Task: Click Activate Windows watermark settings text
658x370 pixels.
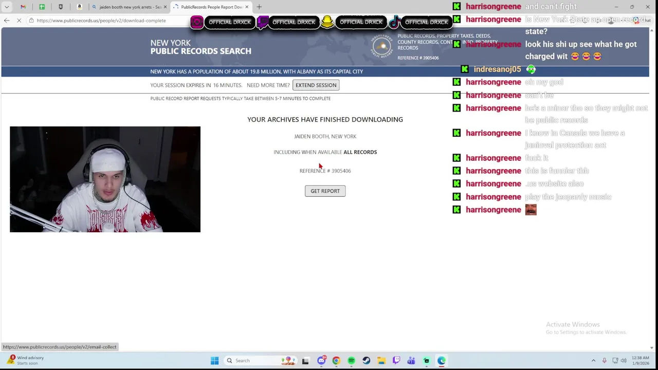Action: [x=586, y=332]
